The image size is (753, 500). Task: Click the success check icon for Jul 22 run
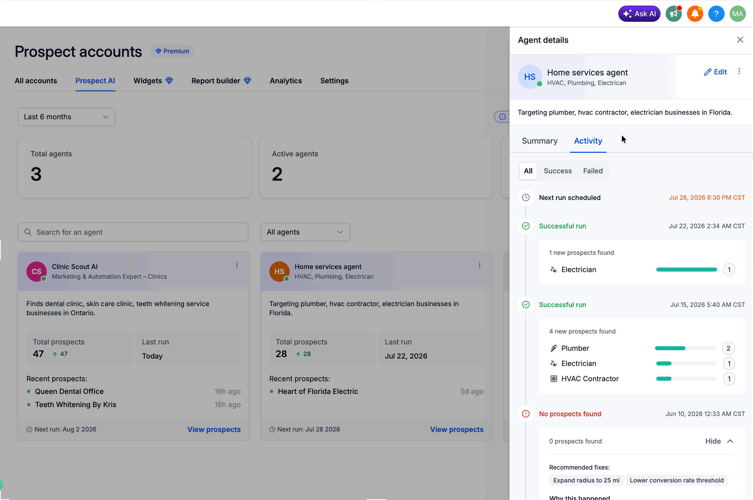[526, 226]
